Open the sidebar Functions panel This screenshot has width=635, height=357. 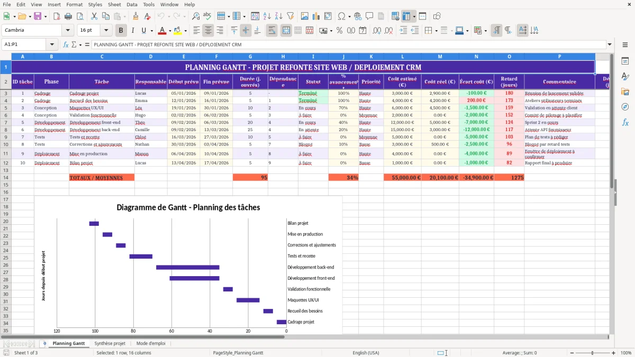point(625,122)
